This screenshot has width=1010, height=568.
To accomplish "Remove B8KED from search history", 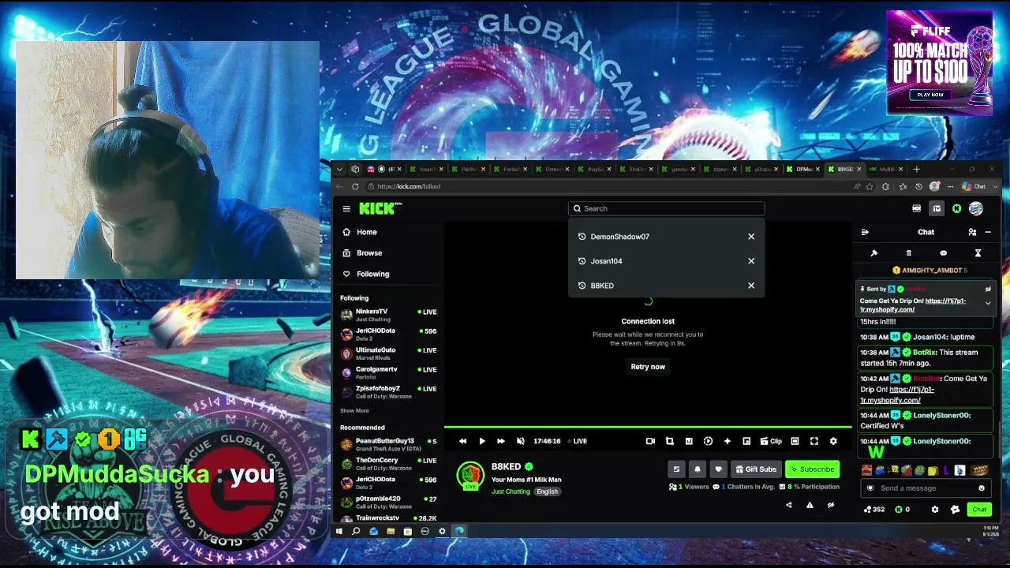I will 751,286.
